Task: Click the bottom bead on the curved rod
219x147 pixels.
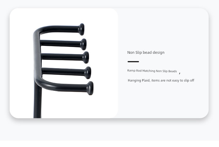Action: [x=90, y=88]
